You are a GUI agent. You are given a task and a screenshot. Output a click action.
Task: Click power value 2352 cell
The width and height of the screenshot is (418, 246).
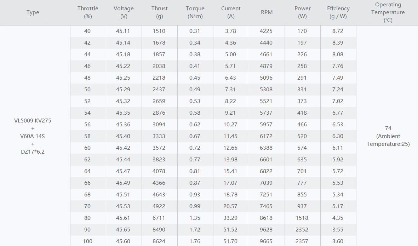[x=302, y=229]
